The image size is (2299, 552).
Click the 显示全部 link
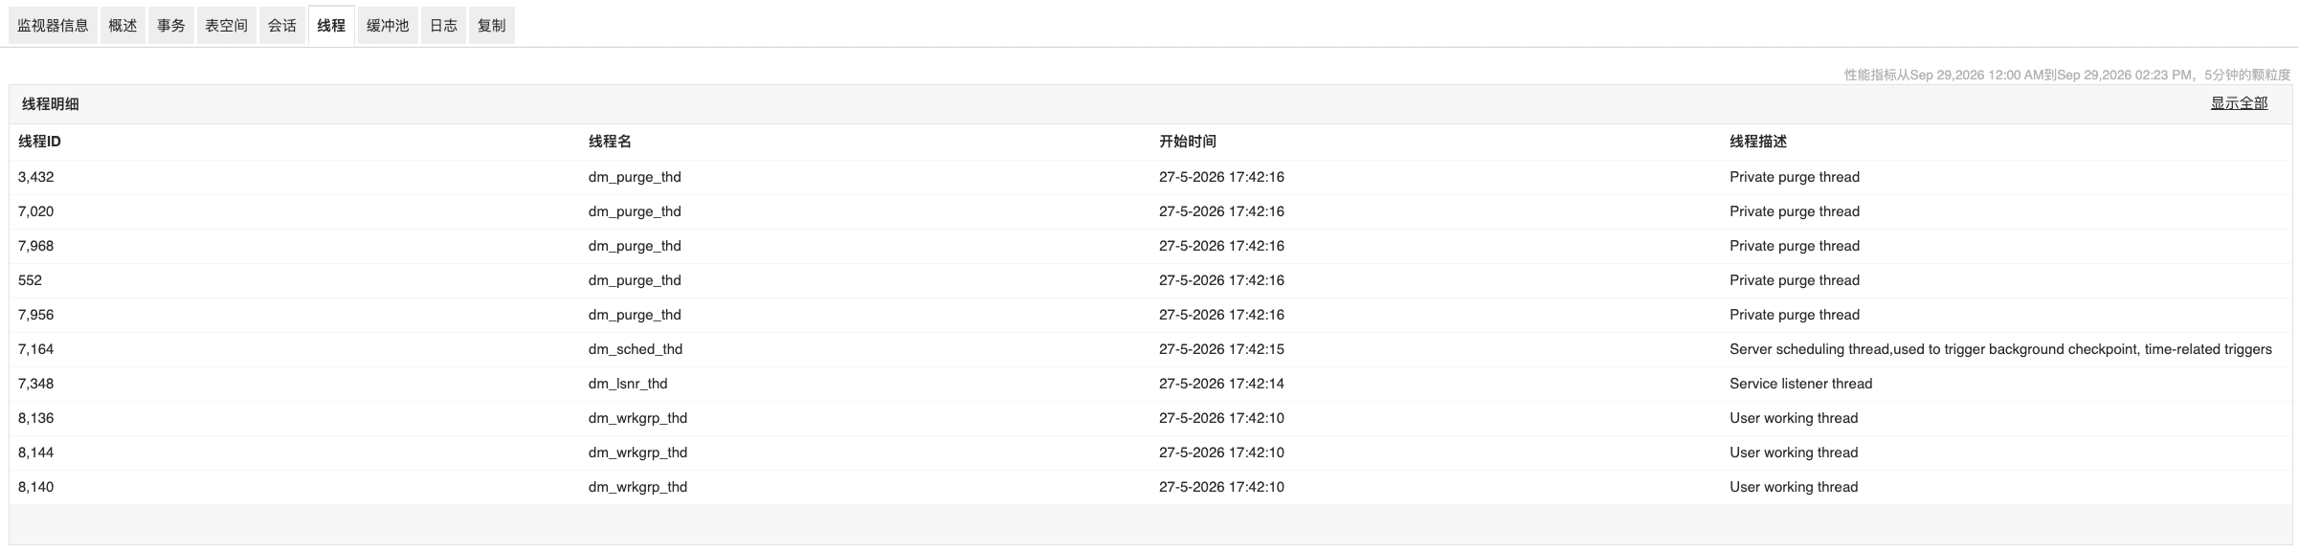(x=2239, y=103)
